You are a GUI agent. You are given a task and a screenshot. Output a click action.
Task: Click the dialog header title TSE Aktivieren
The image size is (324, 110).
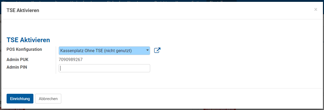point(23,10)
